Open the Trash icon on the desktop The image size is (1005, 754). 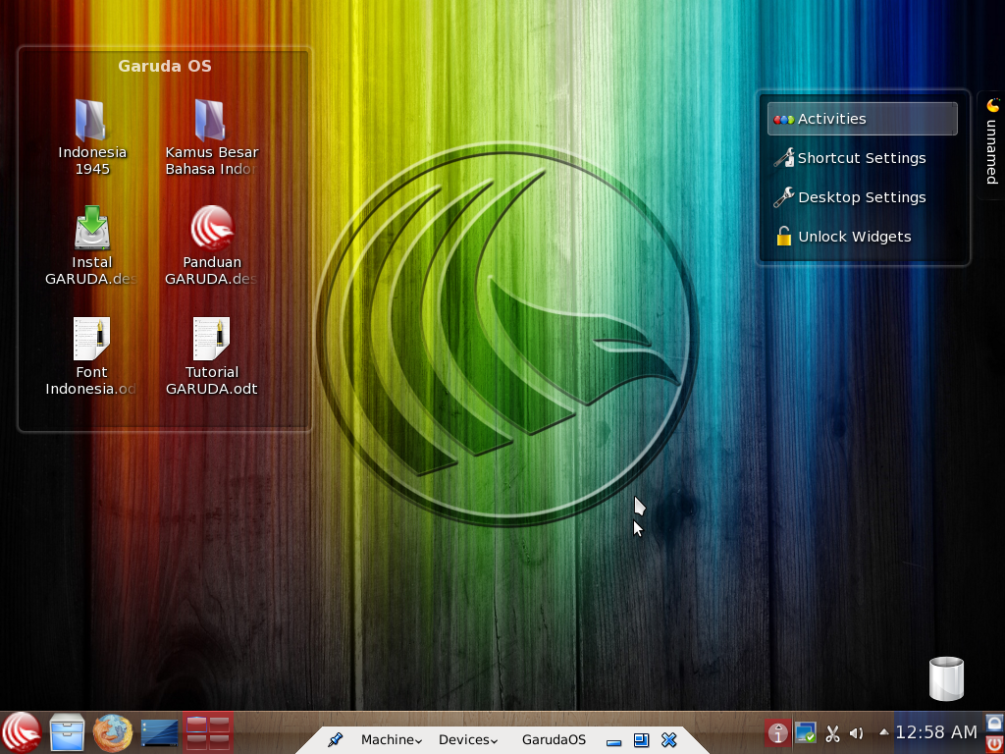pyautogui.click(x=945, y=676)
